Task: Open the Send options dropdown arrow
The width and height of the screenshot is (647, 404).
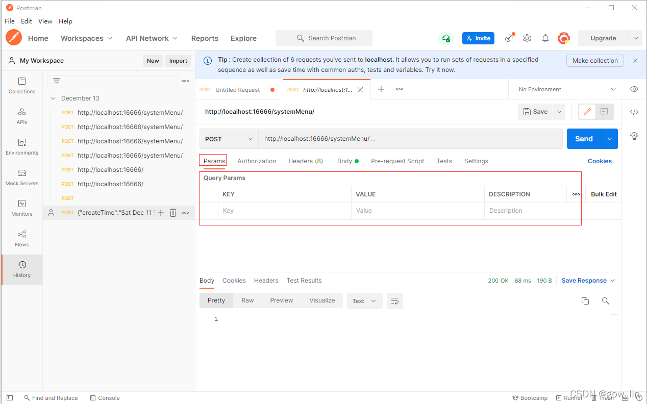Action: 610,139
